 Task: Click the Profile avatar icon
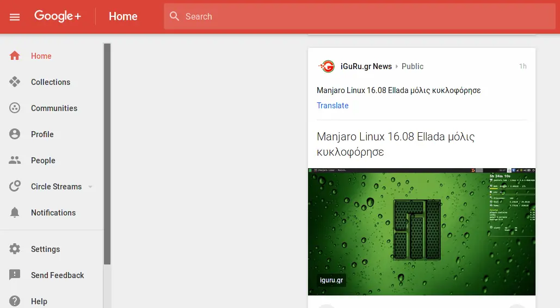point(15,134)
